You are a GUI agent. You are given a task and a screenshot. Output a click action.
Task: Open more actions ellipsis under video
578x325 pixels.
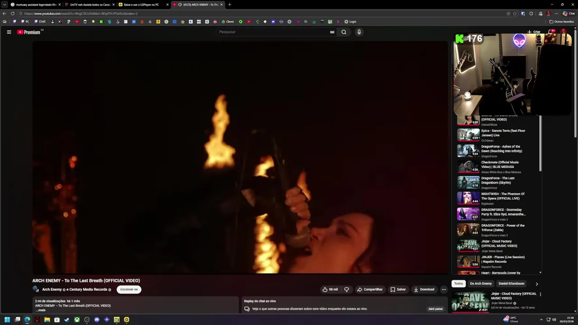(444, 289)
